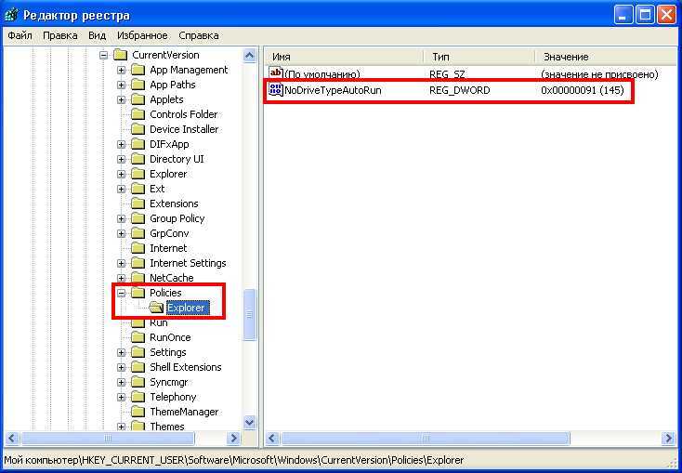
Task: Click the Group Policy folder icon
Action: click(138, 219)
